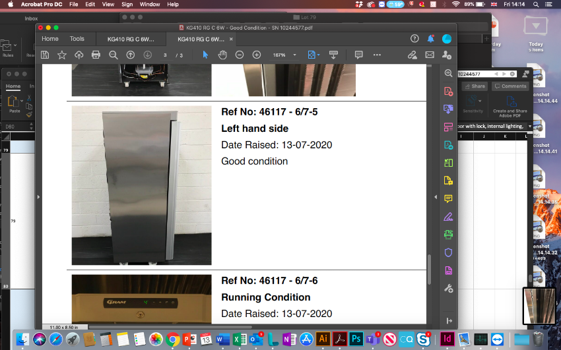
Task: Expand the left navigation pane arrow
Action: 38,196
